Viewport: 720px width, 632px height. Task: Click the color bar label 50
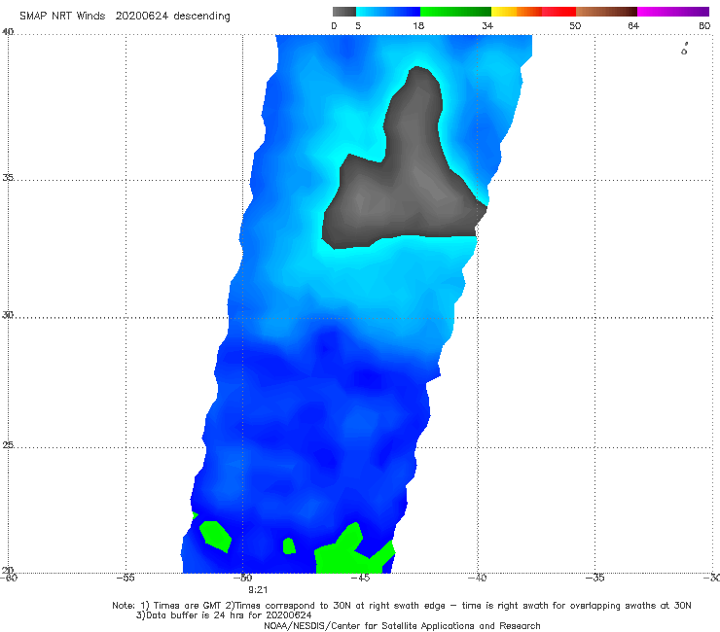pyautogui.click(x=575, y=25)
